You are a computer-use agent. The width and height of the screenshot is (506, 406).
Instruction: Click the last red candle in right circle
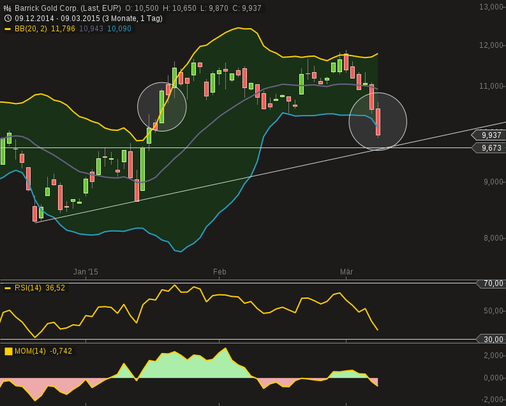(x=378, y=122)
